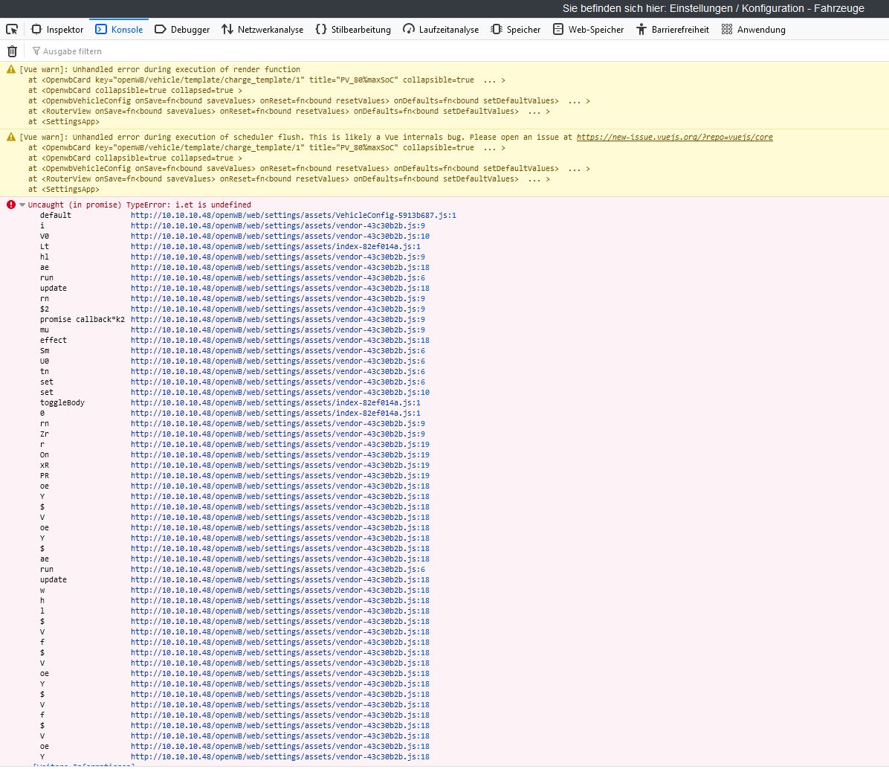Collapse the Uncaught TypeError stack trace
The image size is (889, 769).
click(x=22, y=205)
